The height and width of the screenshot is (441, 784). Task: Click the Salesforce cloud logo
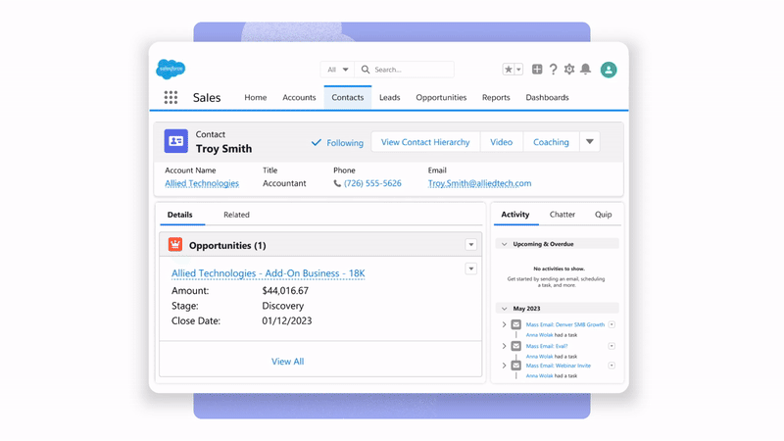[x=171, y=69]
